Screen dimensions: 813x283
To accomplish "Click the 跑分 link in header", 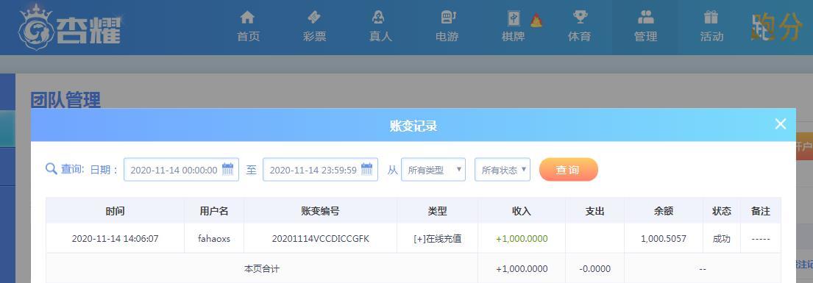I will point(776,27).
